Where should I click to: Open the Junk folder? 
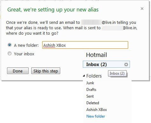point(90,83)
